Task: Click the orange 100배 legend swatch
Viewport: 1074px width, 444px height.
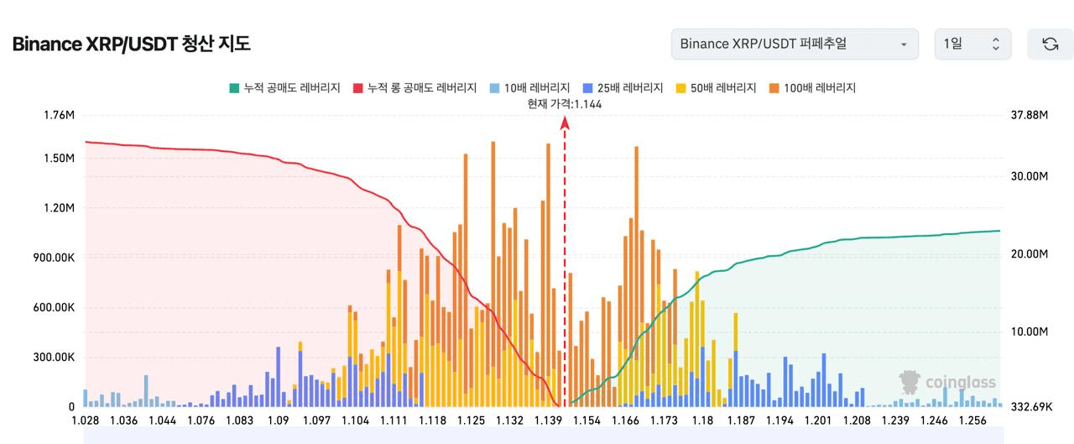Action: pyautogui.click(x=774, y=87)
